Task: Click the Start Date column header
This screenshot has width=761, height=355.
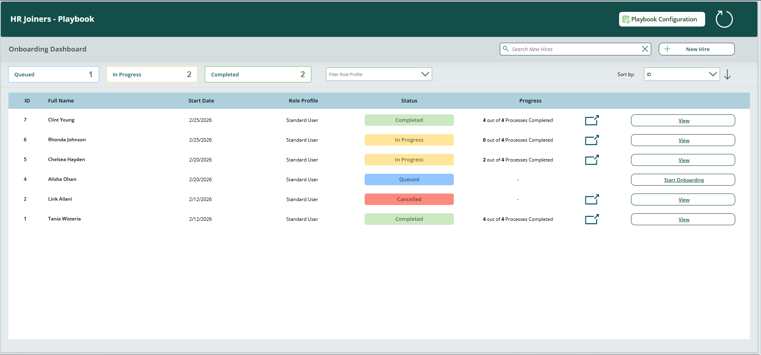Action: point(201,101)
